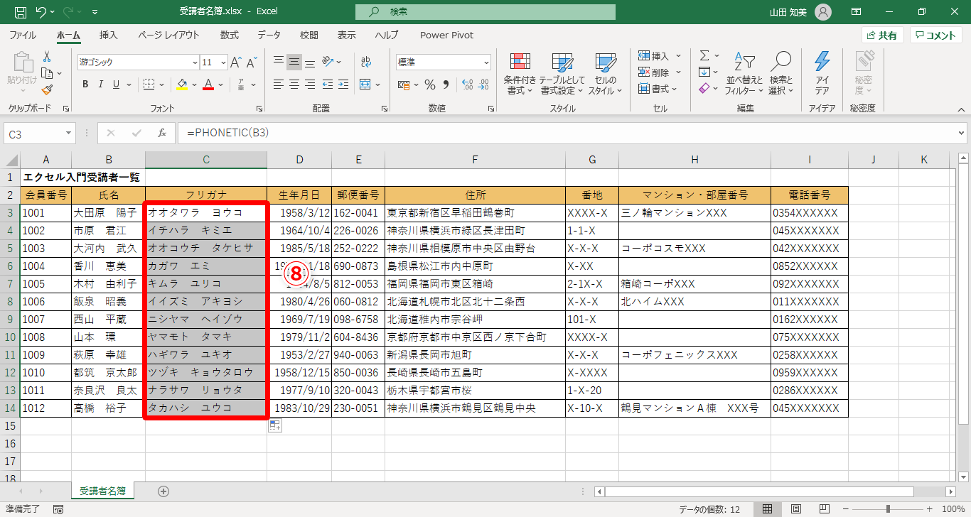Apply the red font color swatch

coord(209,85)
